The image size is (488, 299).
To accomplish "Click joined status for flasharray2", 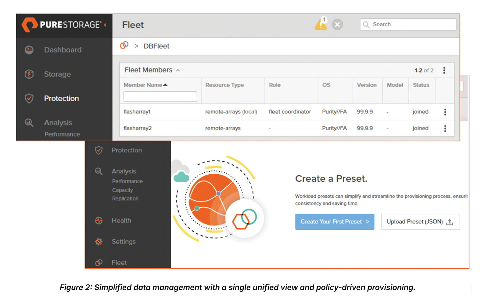I will click(x=421, y=128).
